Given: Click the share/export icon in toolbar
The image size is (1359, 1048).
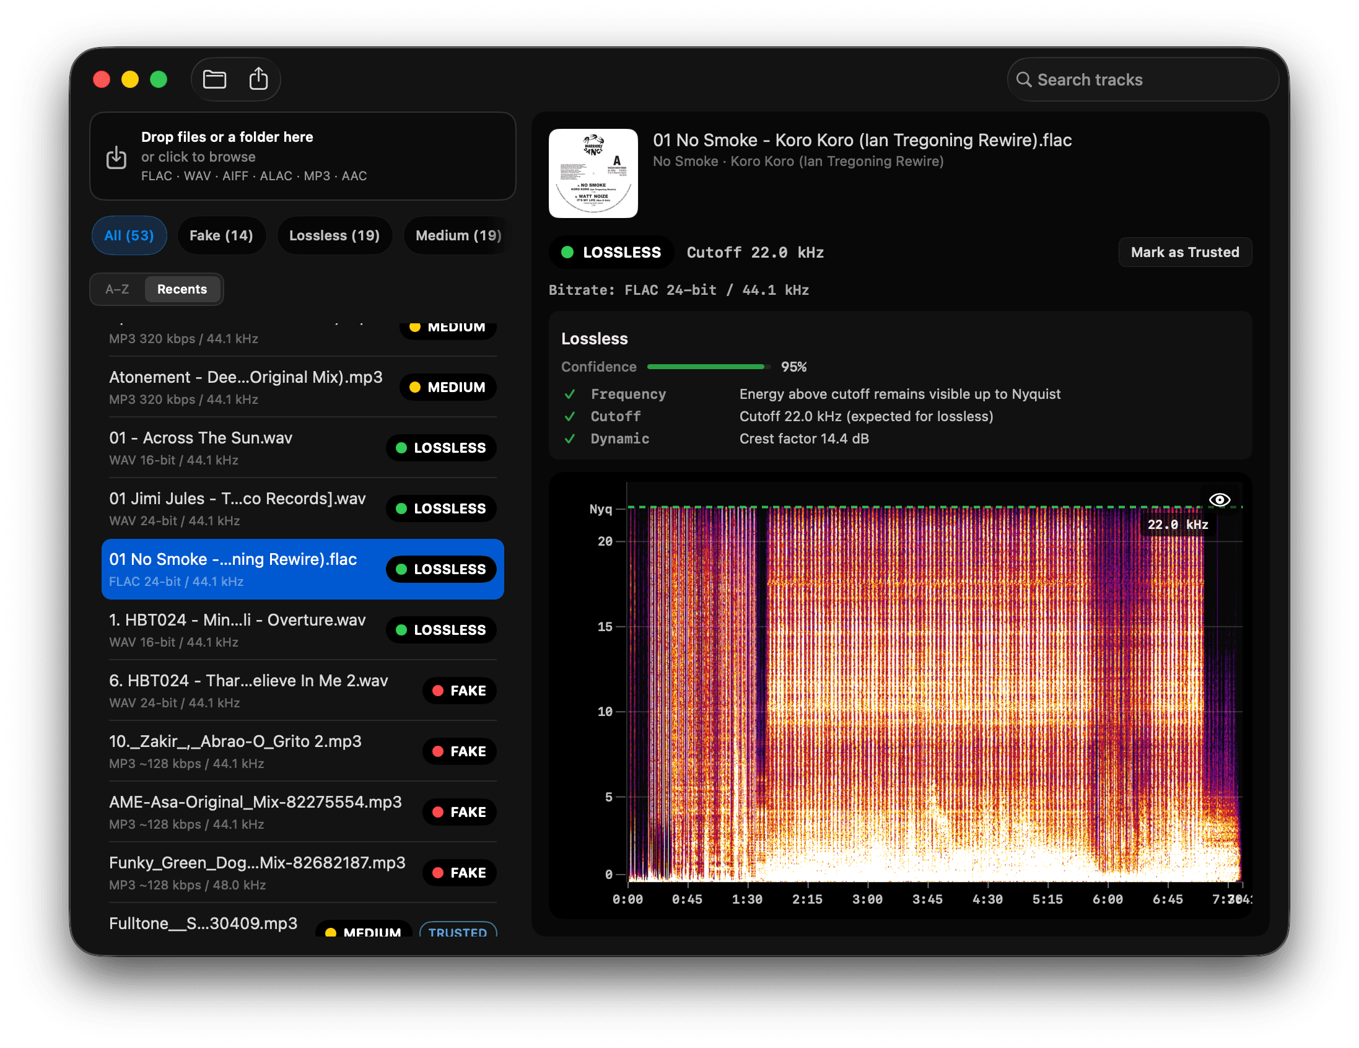Looking at the screenshot, I should [258, 80].
